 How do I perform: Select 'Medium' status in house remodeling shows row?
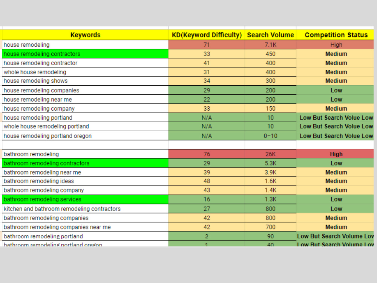[x=335, y=81]
